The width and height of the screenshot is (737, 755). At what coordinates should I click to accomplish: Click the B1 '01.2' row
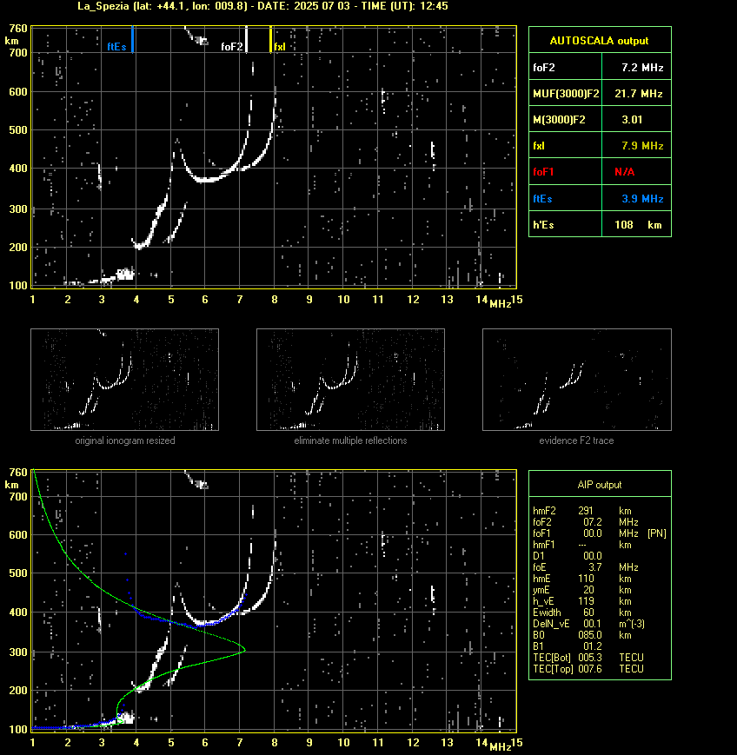(x=566, y=646)
